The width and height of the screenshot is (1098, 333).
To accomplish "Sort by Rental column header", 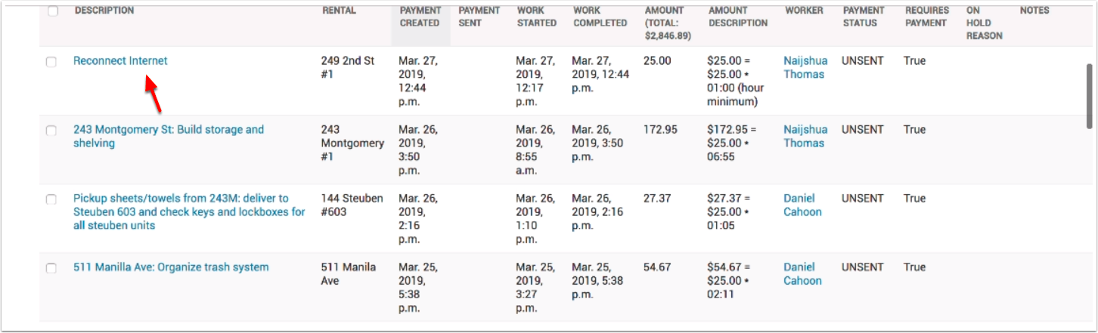I will click(339, 11).
